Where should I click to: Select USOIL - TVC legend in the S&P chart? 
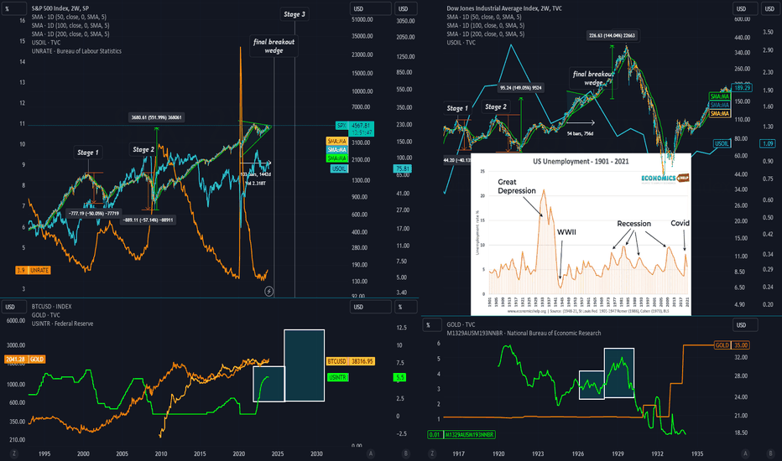pyautogui.click(x=46, y=43)
